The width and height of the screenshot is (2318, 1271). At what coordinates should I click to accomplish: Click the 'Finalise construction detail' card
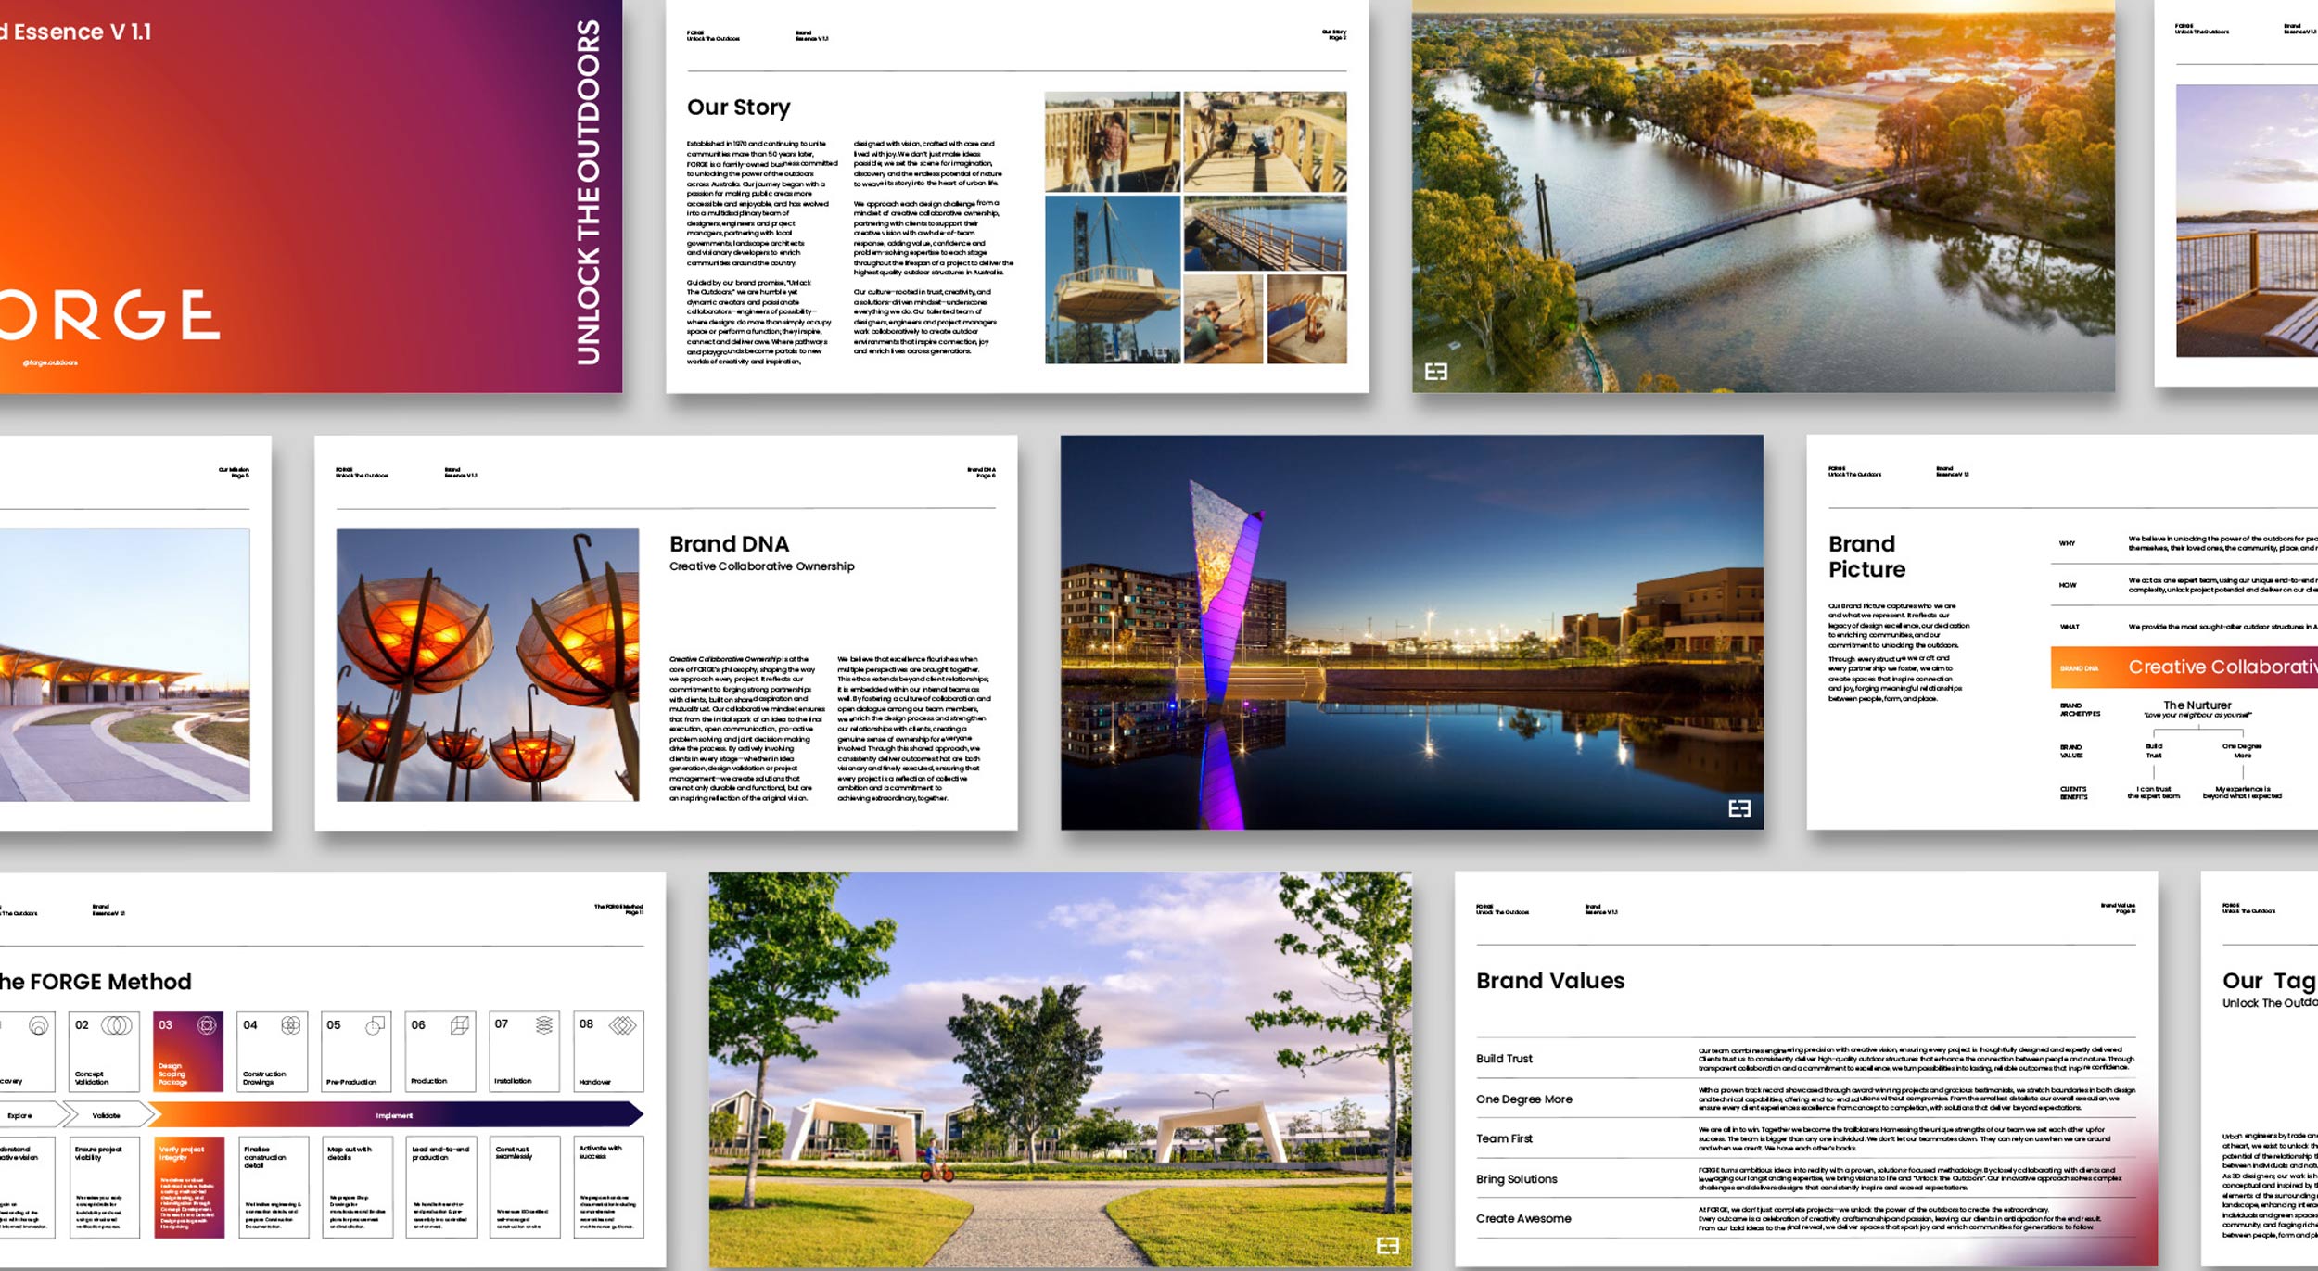click(273, 1188)
